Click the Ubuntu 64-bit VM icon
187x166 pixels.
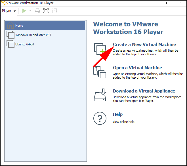coord(10,44)
